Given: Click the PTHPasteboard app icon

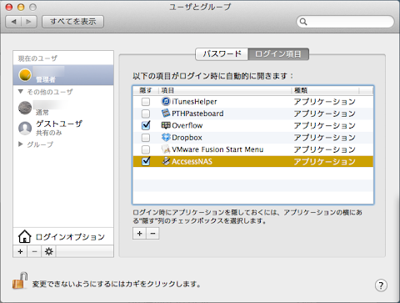Looking at the screenshot, I should [x=166, y=114].
